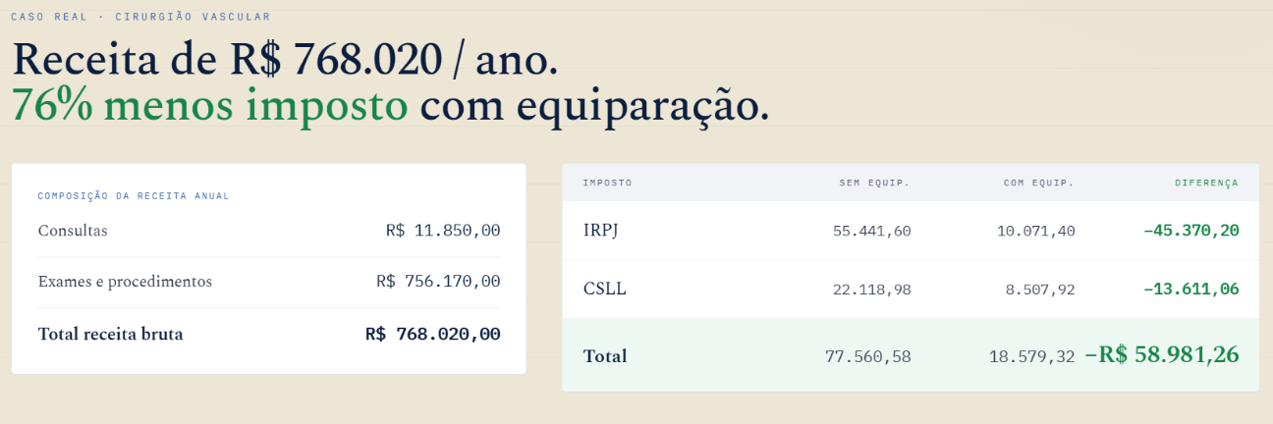Click the CSLL difference −13.611,06
The image size is (1273, 424).
tap(1191, 290)
